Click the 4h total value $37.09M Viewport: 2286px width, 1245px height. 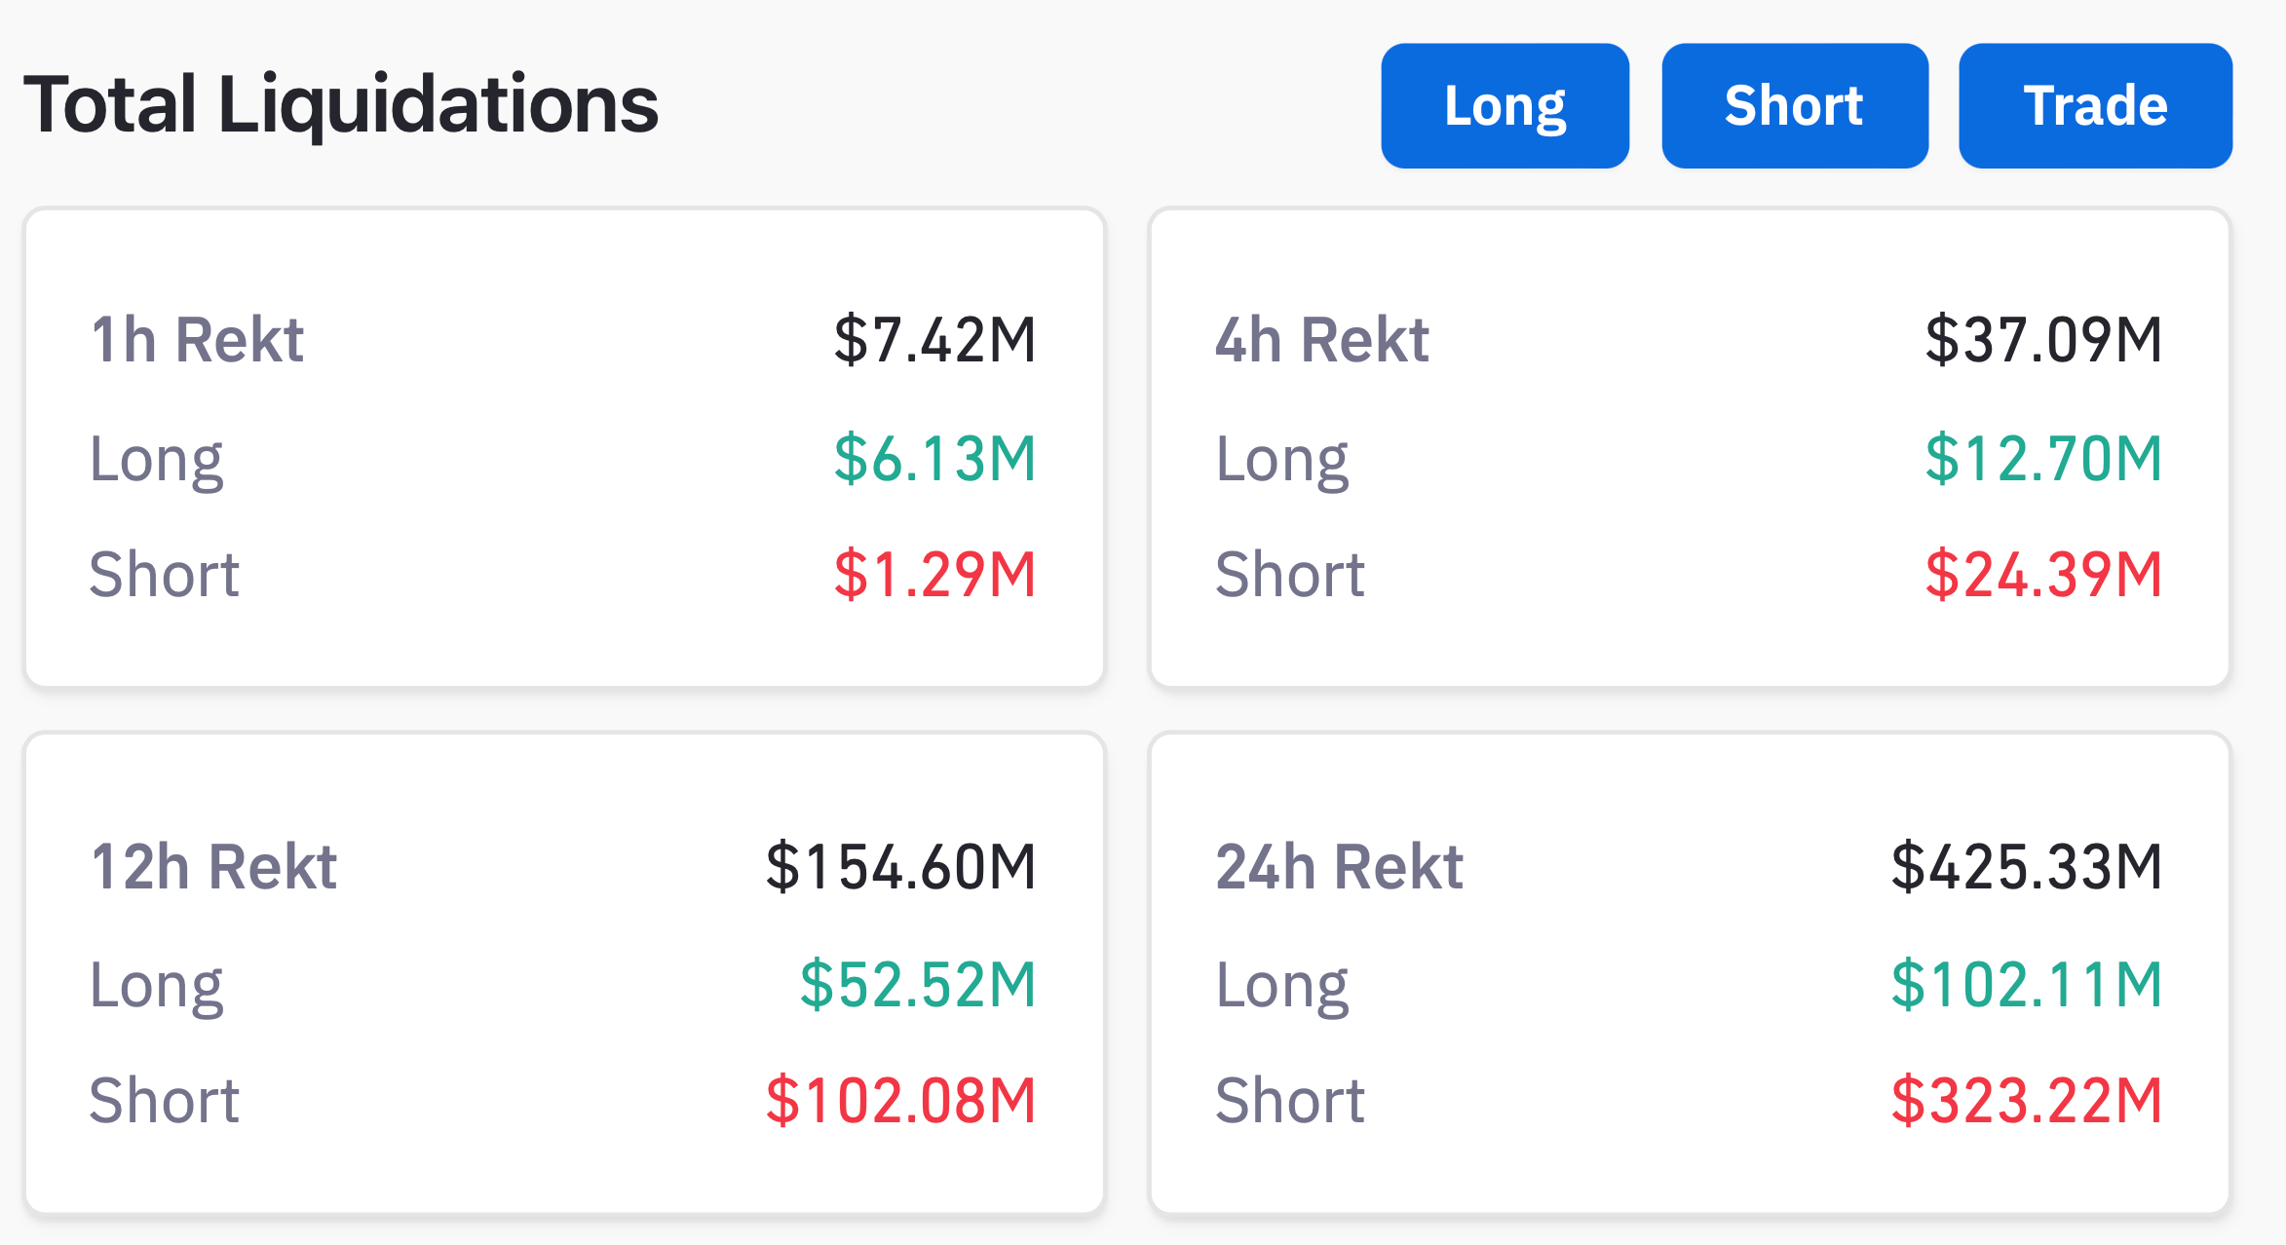coord(2043,340)
